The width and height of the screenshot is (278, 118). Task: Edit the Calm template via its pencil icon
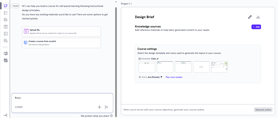tap(158, 59)
